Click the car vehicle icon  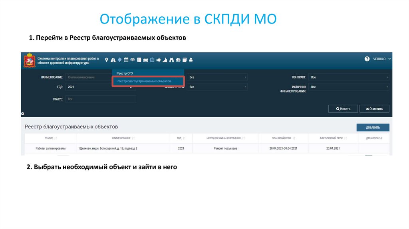pyautogui.click(x=145, y=60)
